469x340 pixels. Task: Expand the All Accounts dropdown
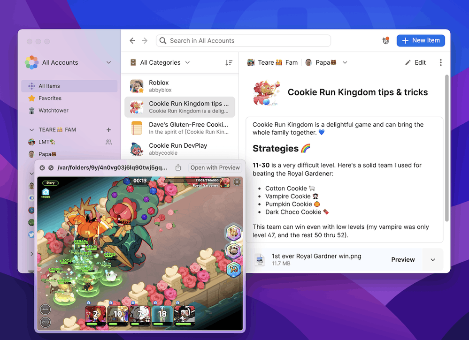pos(108,62)
